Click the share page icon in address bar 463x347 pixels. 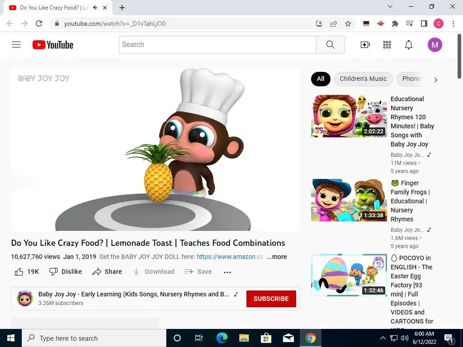(334, 23)
